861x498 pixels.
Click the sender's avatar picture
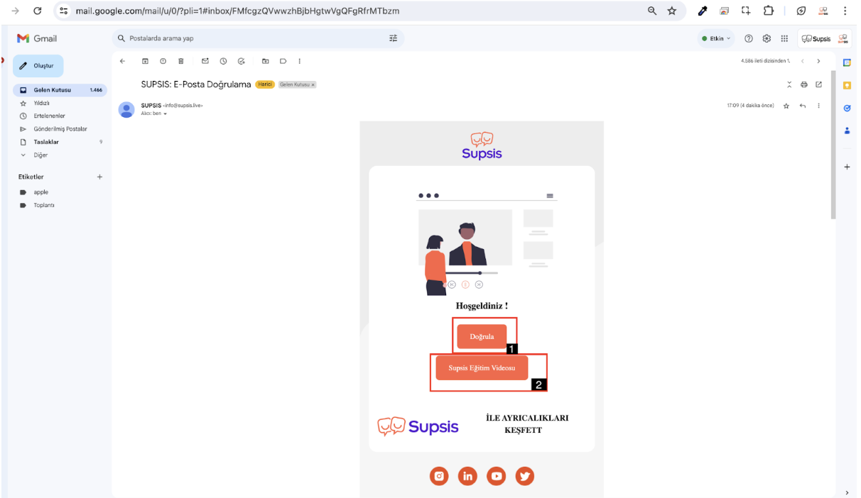(x=126, y=109)
